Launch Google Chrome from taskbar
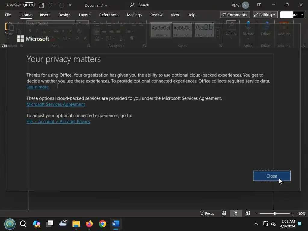 coord(102,224)
